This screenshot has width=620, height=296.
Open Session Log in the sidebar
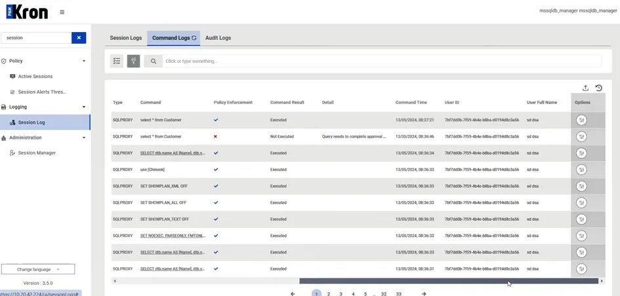click(x=45, y=122)
